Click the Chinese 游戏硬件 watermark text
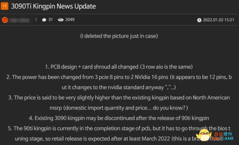This screenshot has width=239, height=145. 223,134
